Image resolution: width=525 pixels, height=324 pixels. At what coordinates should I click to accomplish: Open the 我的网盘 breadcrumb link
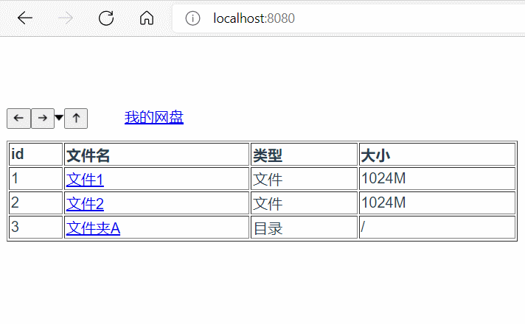153,117
